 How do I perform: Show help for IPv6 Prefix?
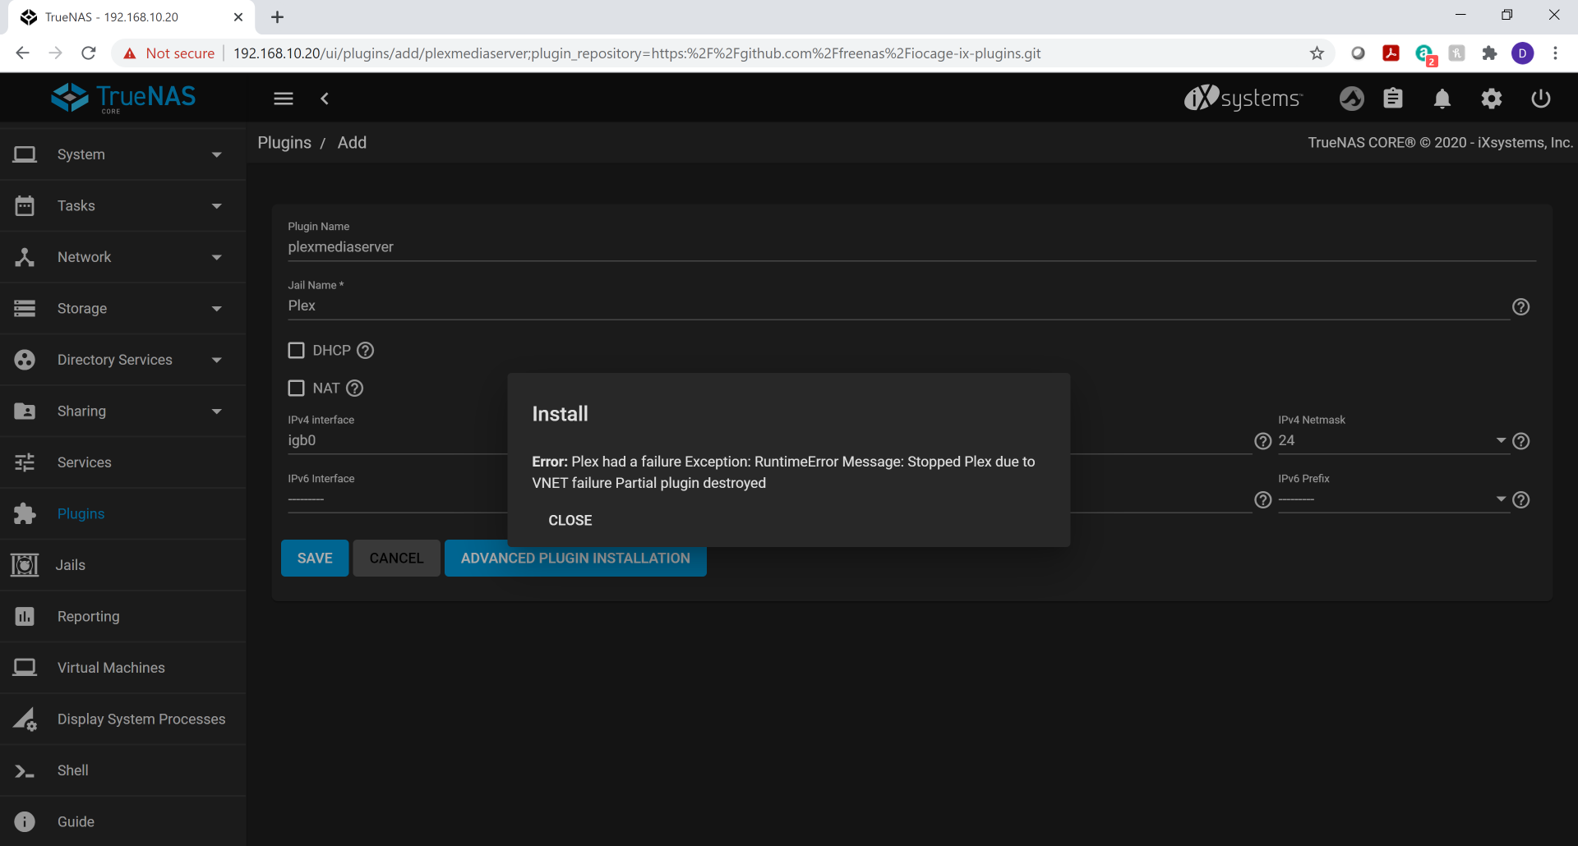point(1521,499)
